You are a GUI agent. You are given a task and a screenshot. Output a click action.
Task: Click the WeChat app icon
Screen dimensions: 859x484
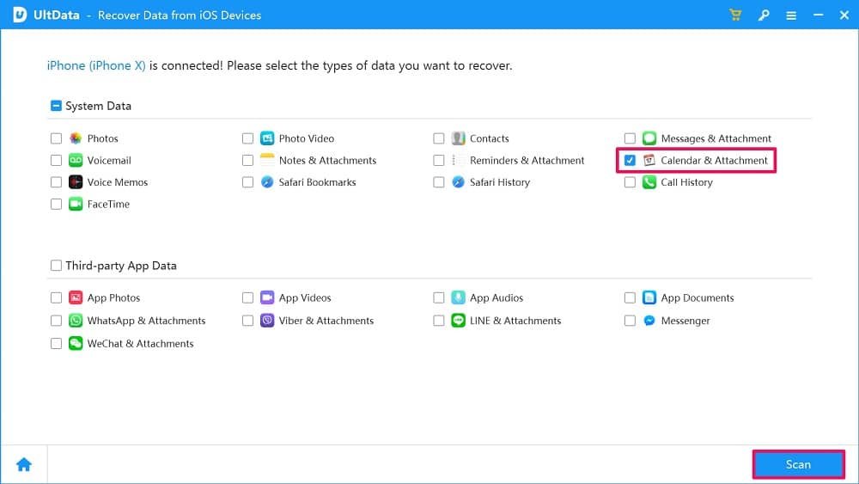(x=76, y=343)
